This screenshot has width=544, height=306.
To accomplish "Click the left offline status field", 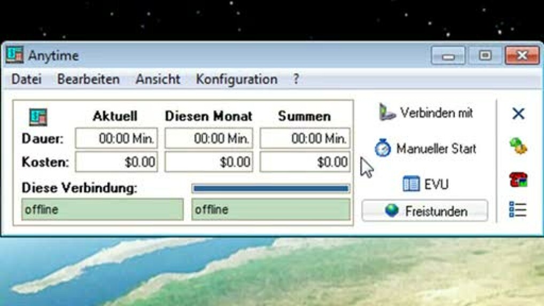I will pyautogui.click(x=102, y=210).
